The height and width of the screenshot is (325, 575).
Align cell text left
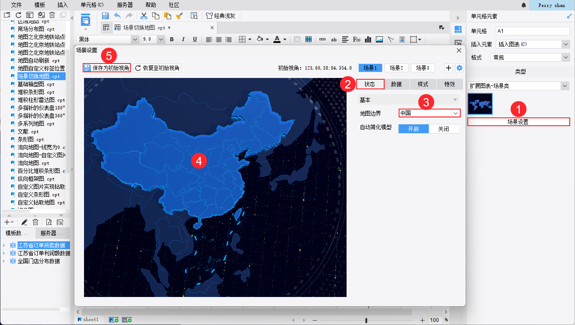tap(209, 39)
